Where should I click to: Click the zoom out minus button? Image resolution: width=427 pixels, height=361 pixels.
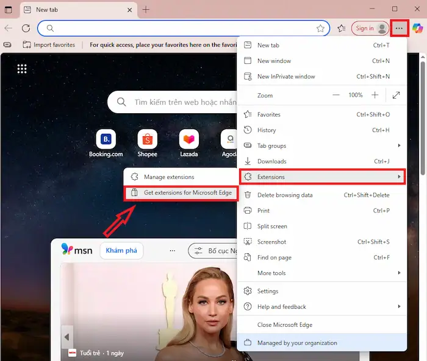(335, 96)
